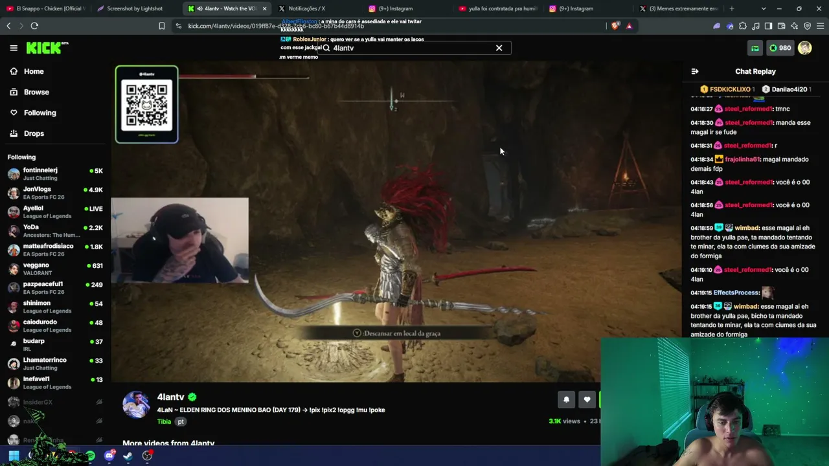Screen dimensions: 829x466
Task: Switch to the YouTube yulla tab
Action: (x=497, y=8)
